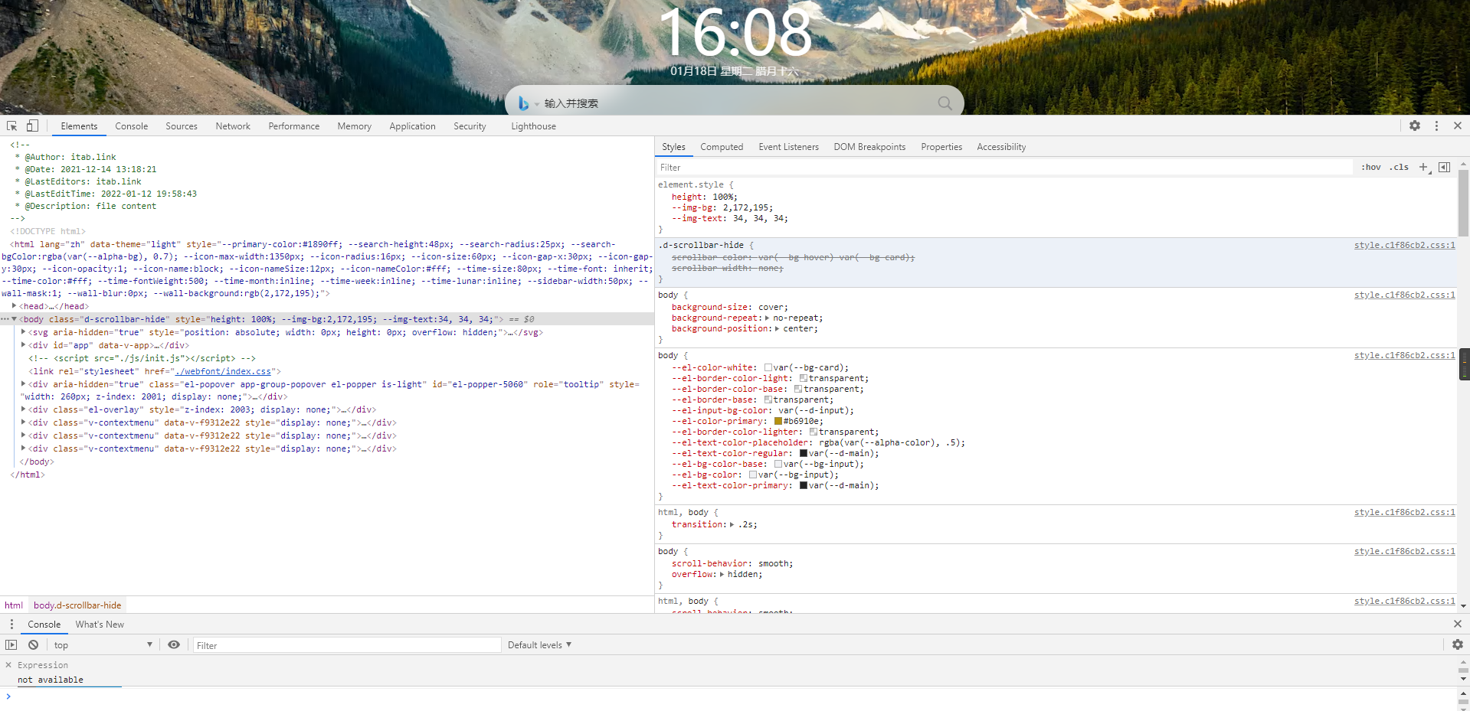Image resolution: width=1470 pixels, height=711 pixels.
Task: Expand the transition shorthand property
Action: click(x=732, y=524)
